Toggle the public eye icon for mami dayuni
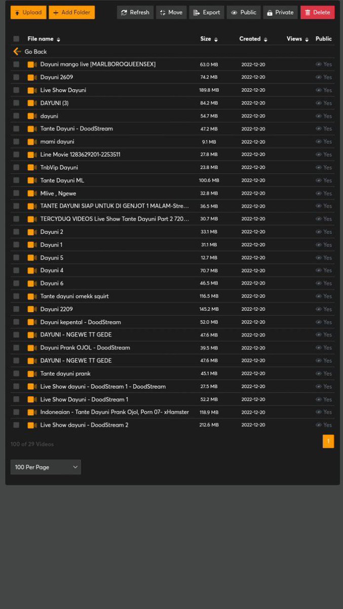343x609 pixels. 319,142
